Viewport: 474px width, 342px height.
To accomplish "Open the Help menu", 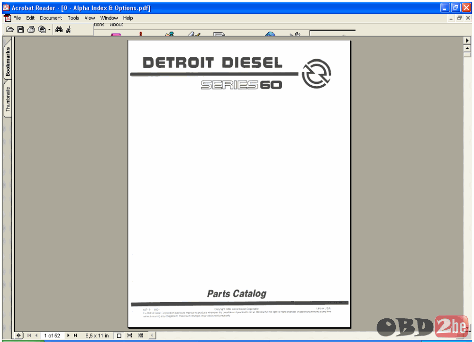I will 128,18.
